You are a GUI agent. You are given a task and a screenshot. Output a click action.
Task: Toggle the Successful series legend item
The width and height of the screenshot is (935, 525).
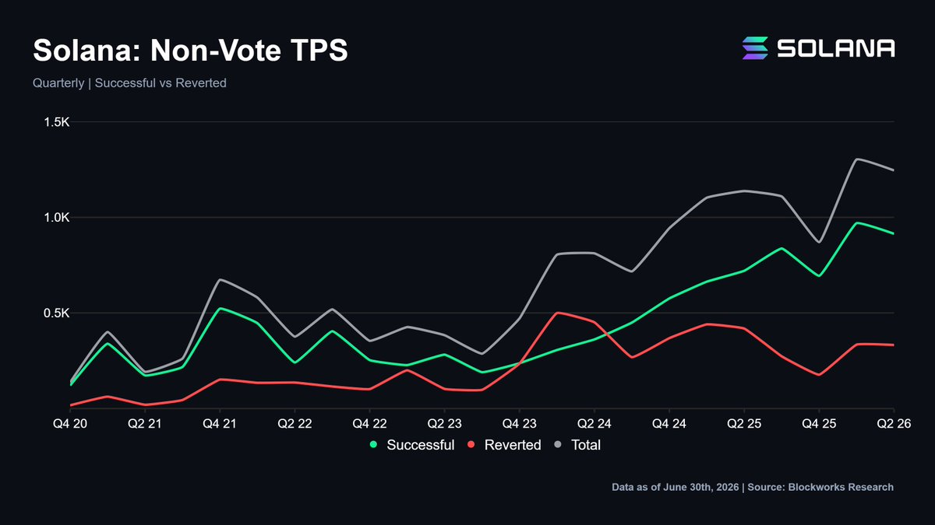tap(411, 445)
